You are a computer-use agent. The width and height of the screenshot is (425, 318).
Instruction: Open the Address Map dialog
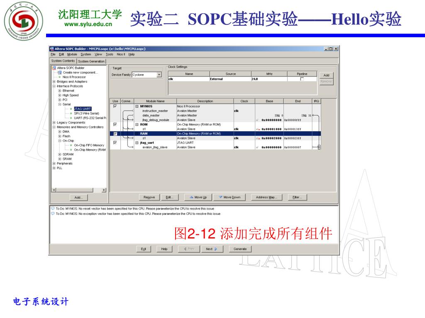tap(266, 198)
